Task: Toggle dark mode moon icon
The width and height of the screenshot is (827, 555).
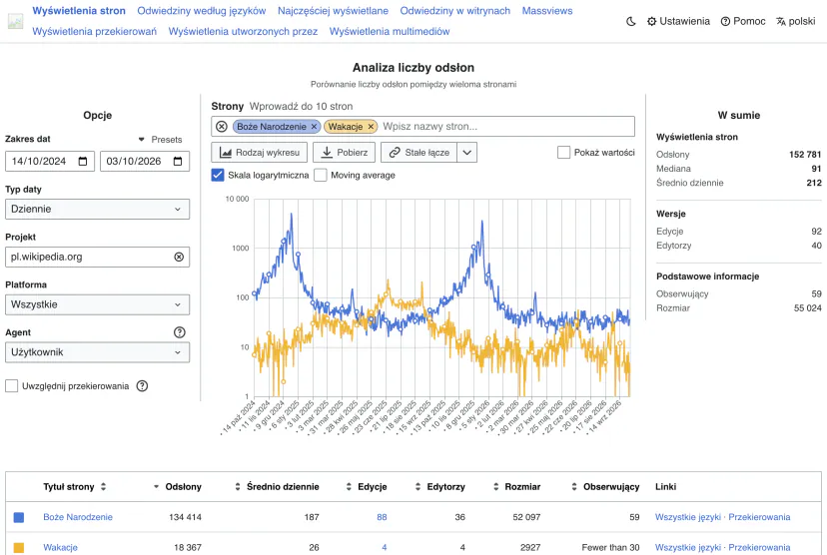Action: (x=631, y=22)
